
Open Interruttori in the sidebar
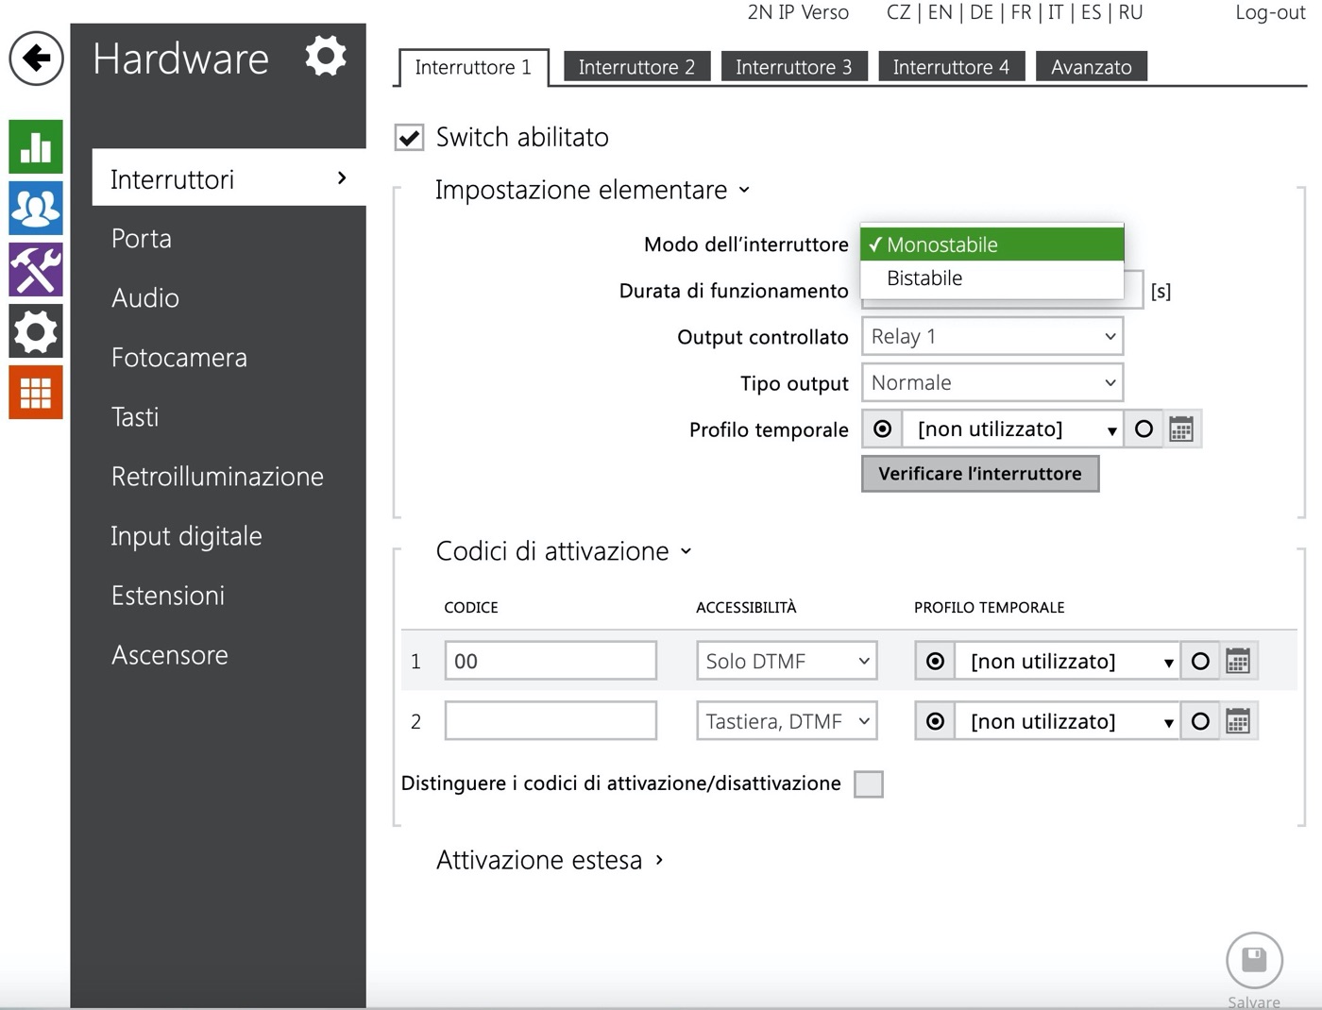[x=229, y=178]
